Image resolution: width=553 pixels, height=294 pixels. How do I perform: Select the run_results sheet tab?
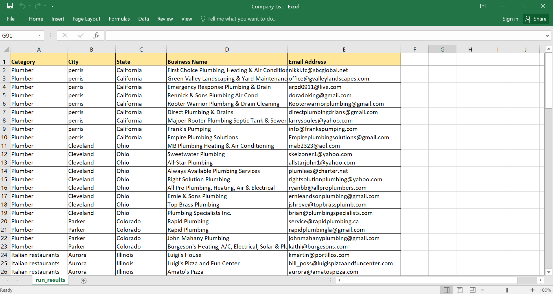click(50, 280)
